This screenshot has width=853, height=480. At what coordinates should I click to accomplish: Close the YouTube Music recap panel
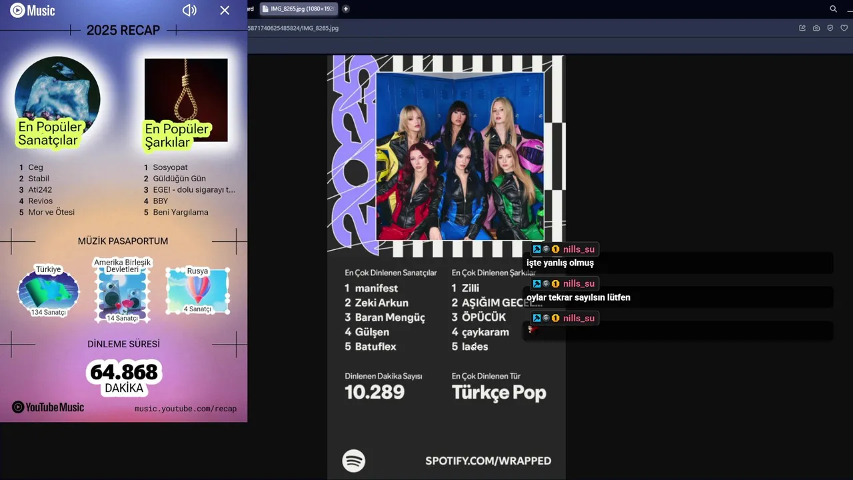[225, 10]
